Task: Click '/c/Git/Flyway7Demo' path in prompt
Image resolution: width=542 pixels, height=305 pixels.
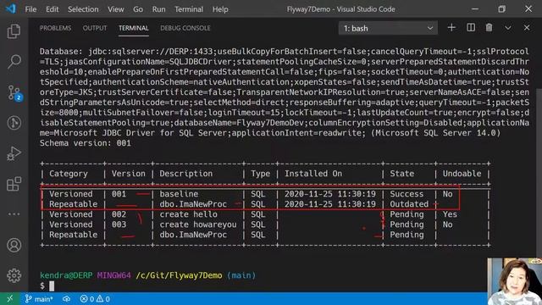Action: (x=179, y=275)
